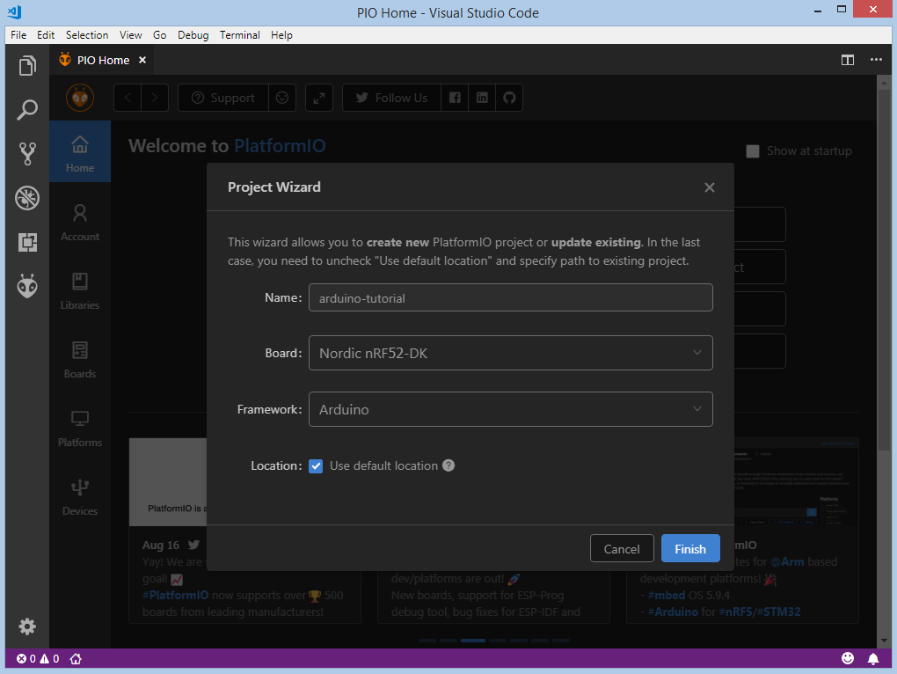Click the PlatformIO logo in PIO Home toolbar
897x674 pixels.
[x=80, y=98]
